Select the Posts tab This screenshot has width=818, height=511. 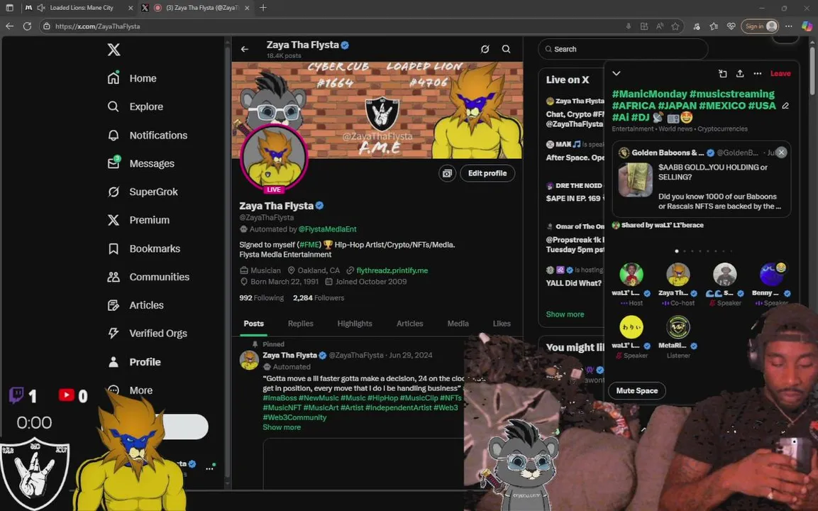click(254, 324)
